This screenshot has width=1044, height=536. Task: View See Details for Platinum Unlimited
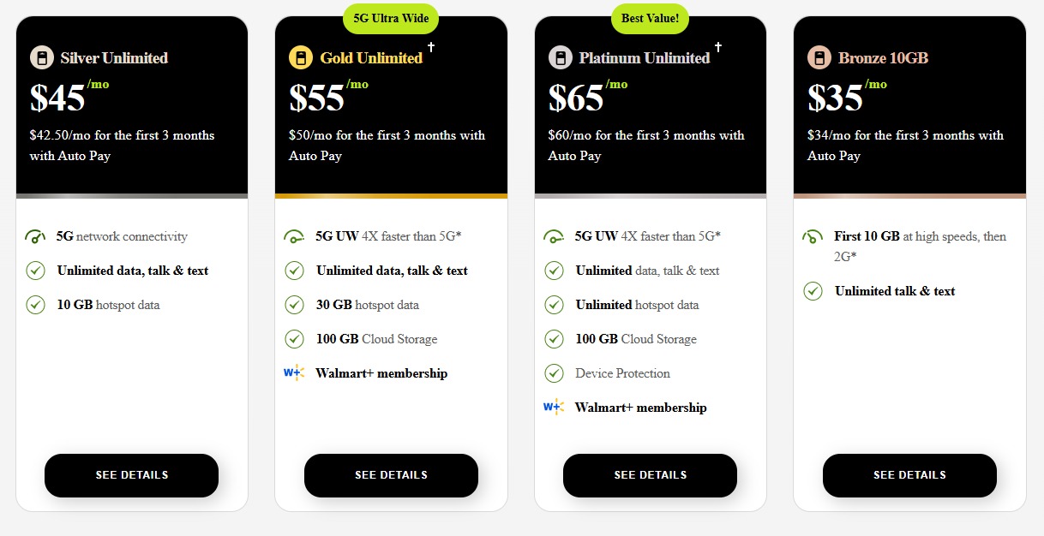tap(650, 475)
